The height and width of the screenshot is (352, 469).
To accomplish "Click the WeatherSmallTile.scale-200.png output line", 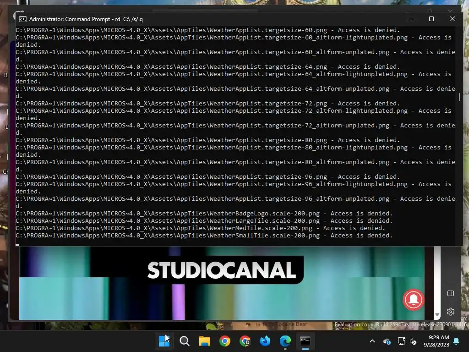I will [204, 235].
